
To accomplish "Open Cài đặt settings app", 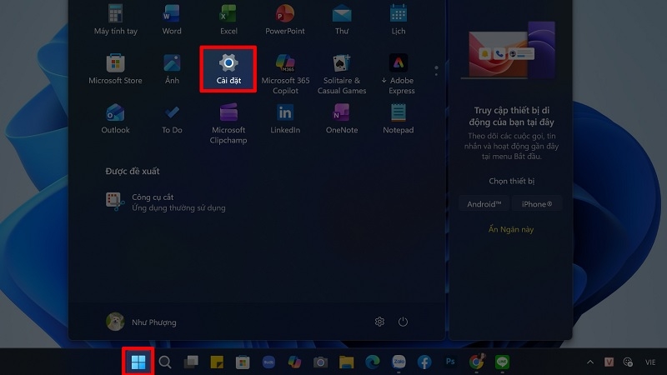I will [x=228, y=69].
